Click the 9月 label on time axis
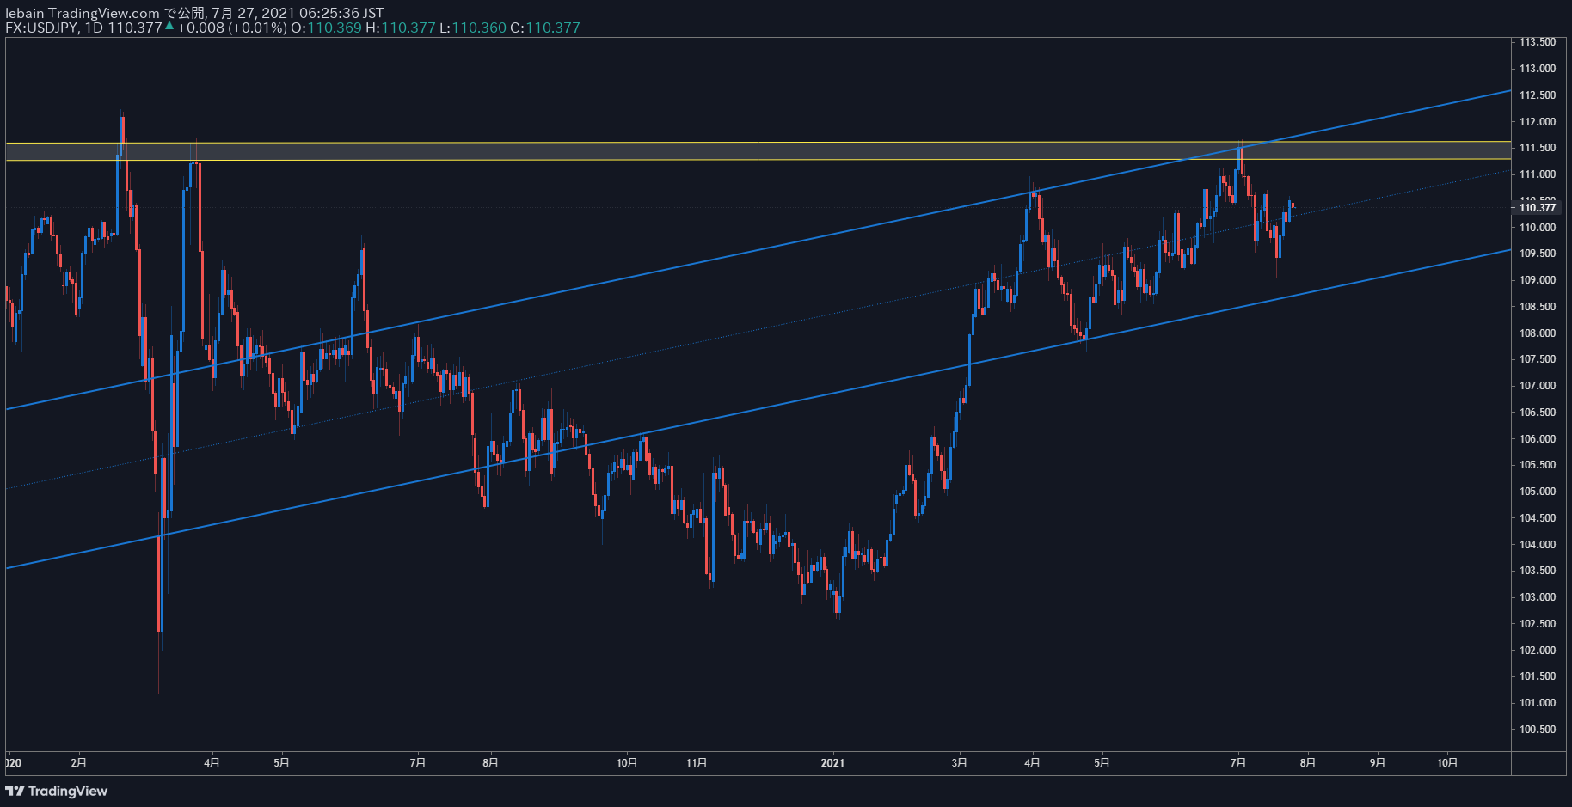The height and width of the screenshot is (807, 1572). 1378,762
